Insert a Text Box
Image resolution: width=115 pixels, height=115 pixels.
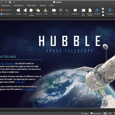coord(83,12)
